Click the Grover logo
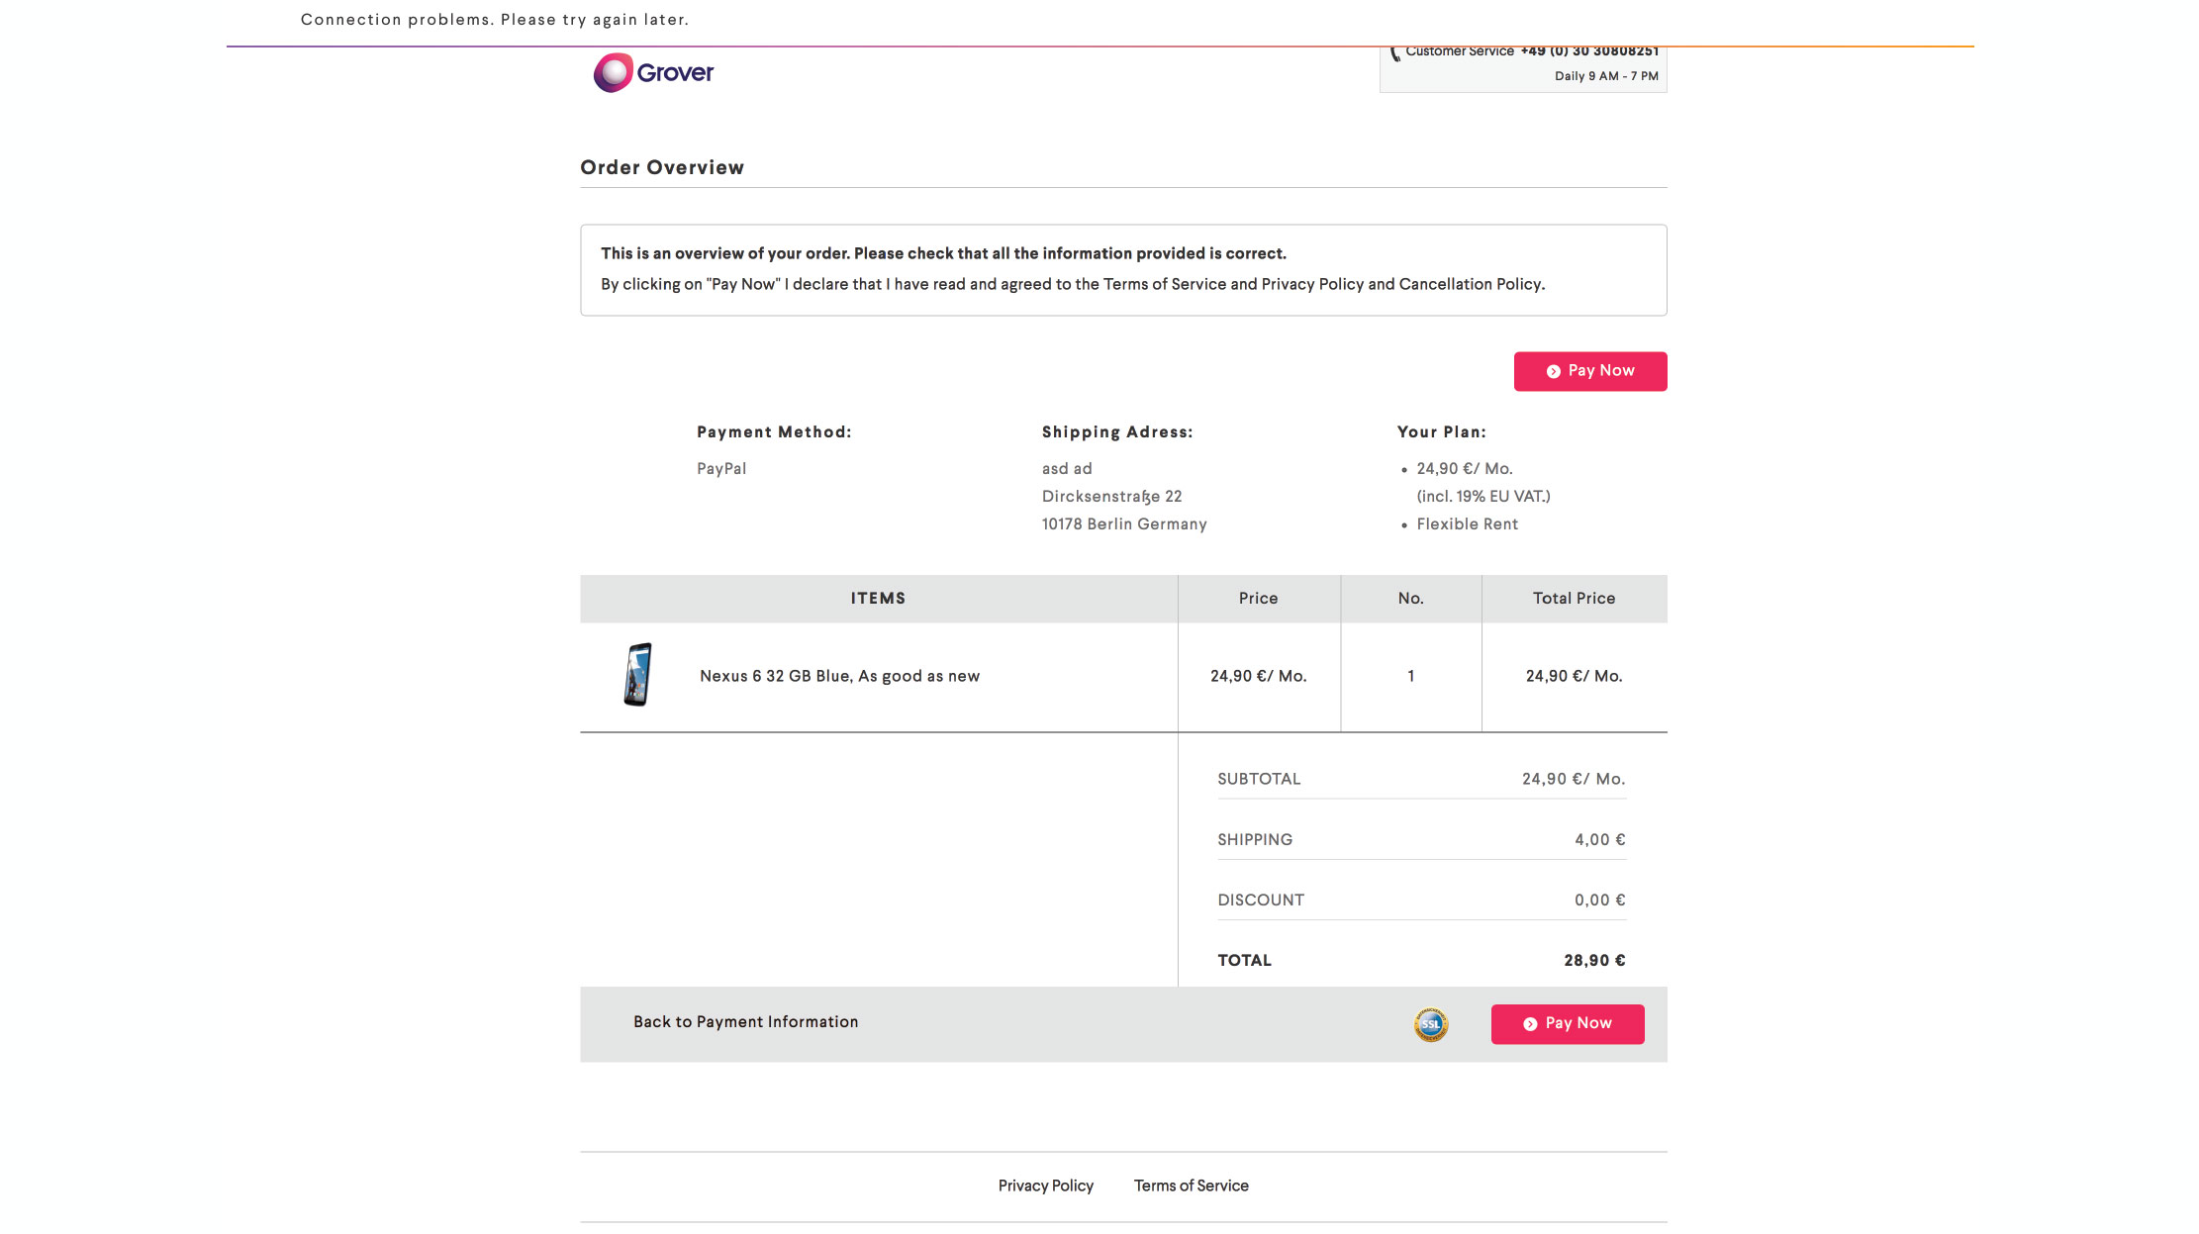Screen dimensions: 2199x1234 653,72
